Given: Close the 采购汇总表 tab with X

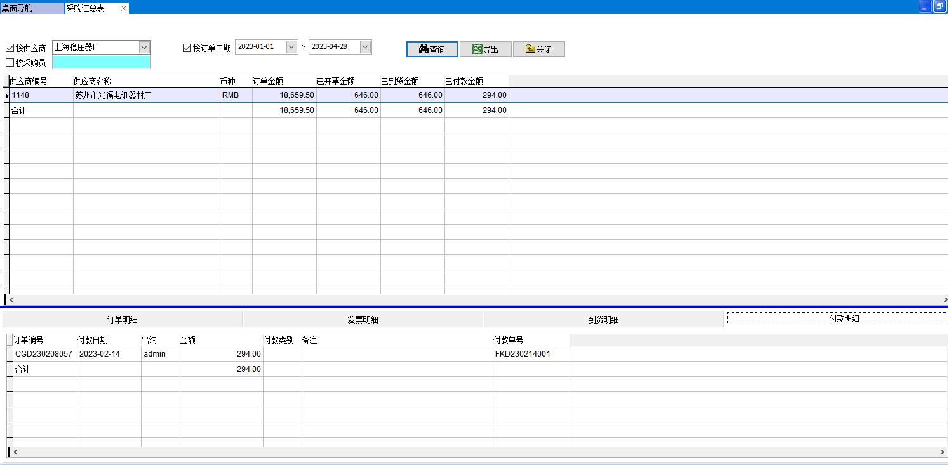Looking at the screenshot, I should [123, 8].
